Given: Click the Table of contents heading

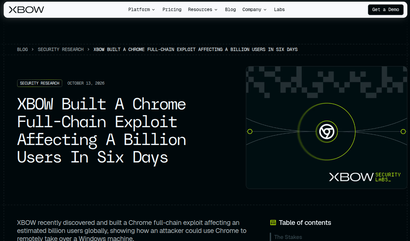Looking at the screenshot, I should click(305, 223).
